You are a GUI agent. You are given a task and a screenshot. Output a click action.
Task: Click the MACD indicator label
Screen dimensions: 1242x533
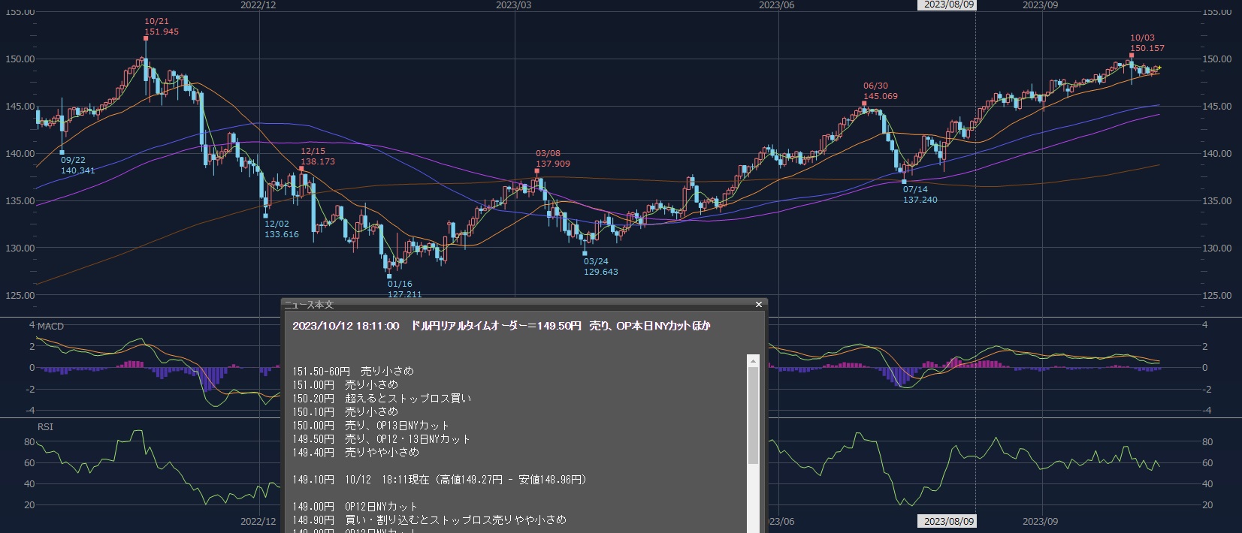pos(50,327)
